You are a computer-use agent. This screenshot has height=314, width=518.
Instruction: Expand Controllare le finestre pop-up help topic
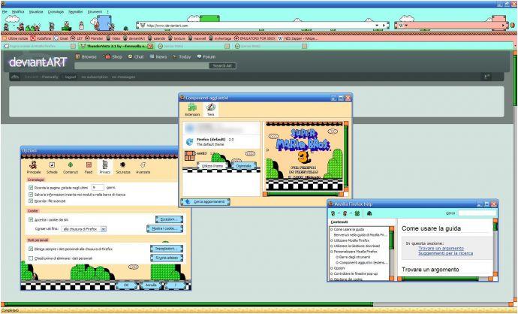[331, 273]
